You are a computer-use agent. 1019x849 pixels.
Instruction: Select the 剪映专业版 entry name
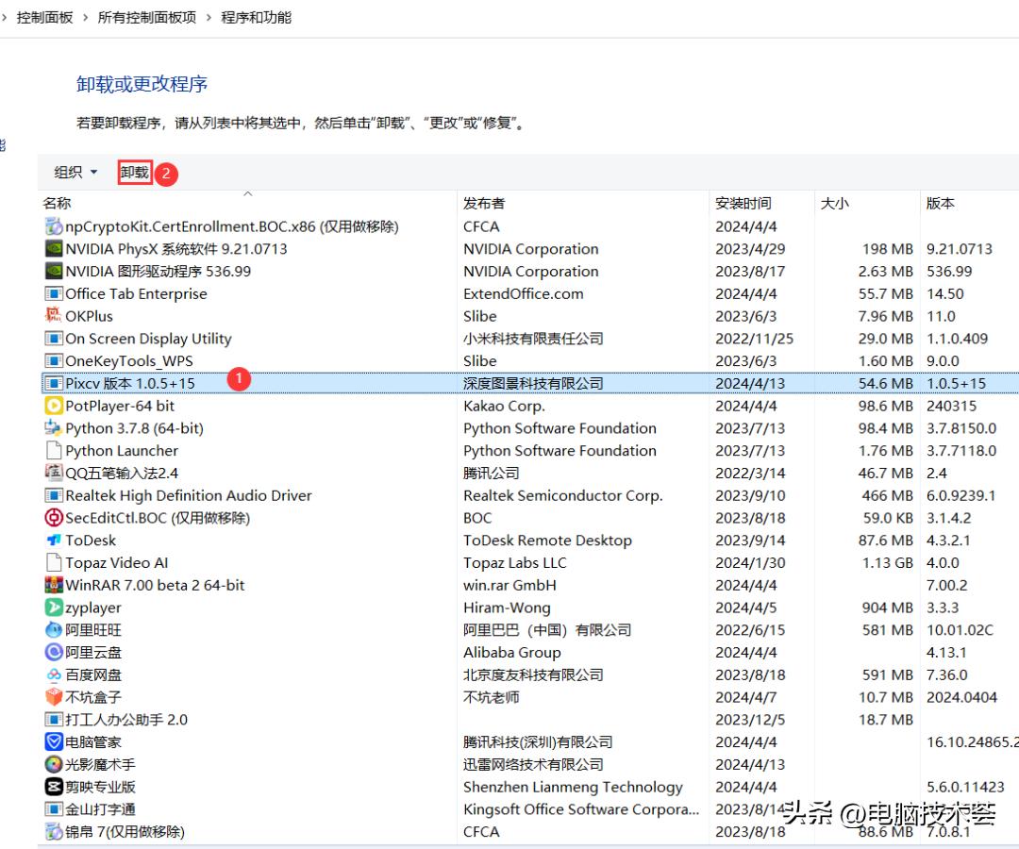(x=100, y=787)
